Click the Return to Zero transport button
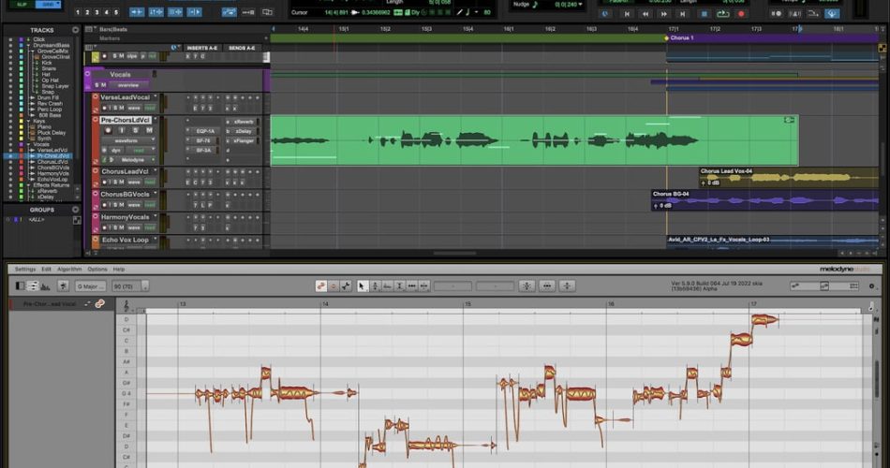Screen dimensions: 890x468 (x=627, y=14)
